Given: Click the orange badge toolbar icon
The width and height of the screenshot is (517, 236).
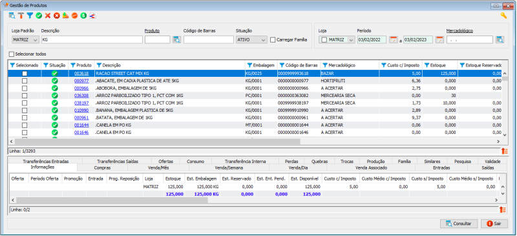Looking at the screenshot, I should coord(74,16).
